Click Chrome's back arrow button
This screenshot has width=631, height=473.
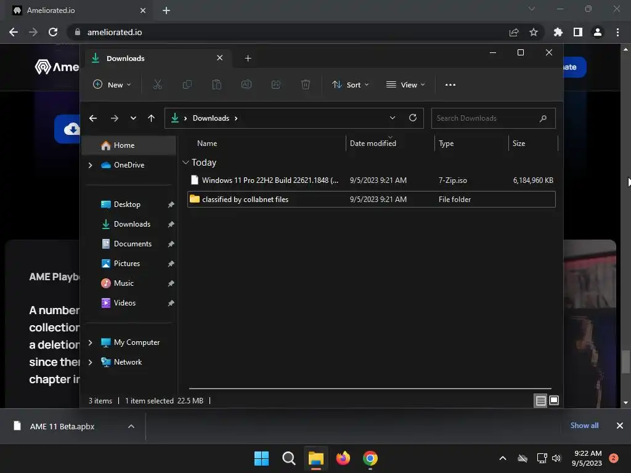14,32
